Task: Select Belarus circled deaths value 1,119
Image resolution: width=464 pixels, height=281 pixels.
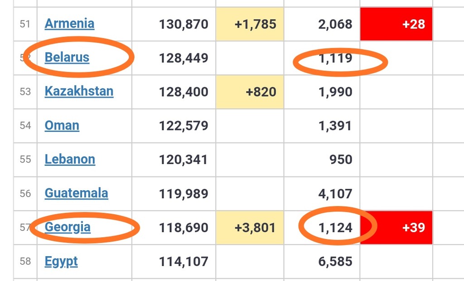Action: point(335,58)
